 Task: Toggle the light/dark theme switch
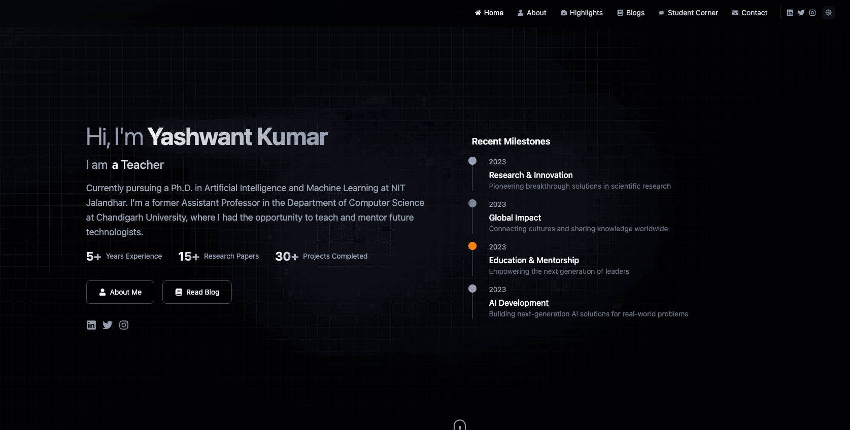point(828,13)
